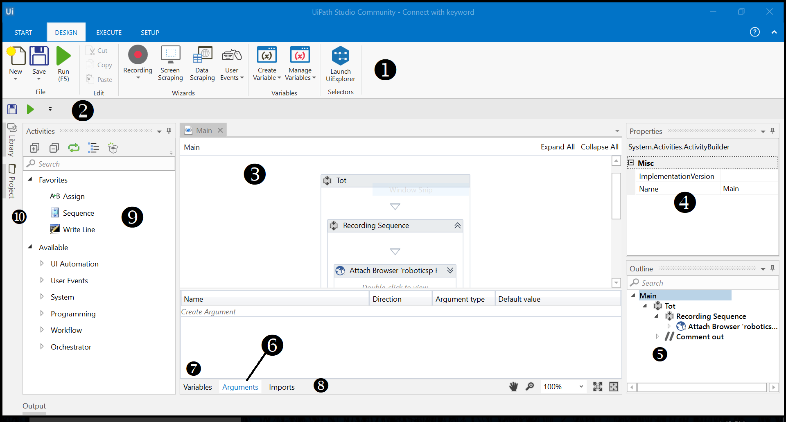Open Data Scraping wizard

pos(202,55)
